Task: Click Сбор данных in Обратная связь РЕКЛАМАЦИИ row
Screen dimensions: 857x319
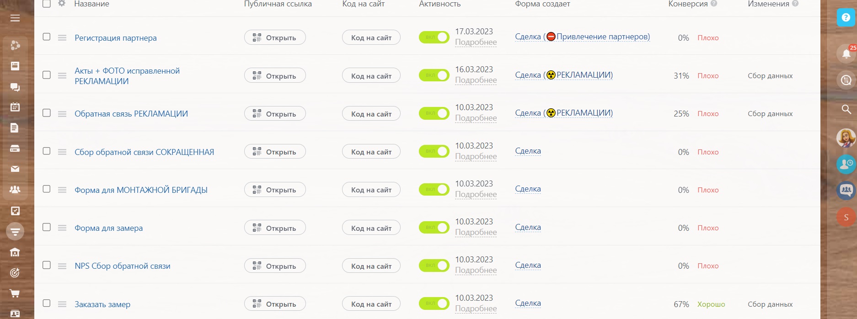Action: point(770,114)
